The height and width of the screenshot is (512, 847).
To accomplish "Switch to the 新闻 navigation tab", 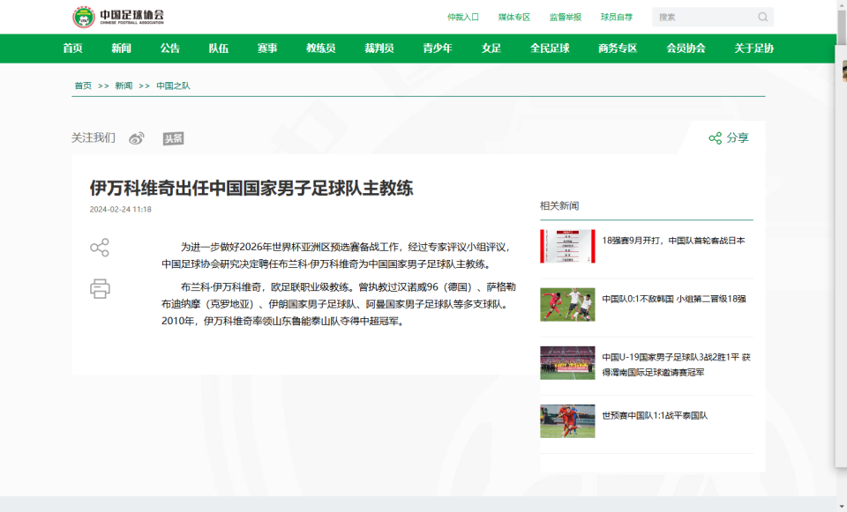I will coord(123,49).
